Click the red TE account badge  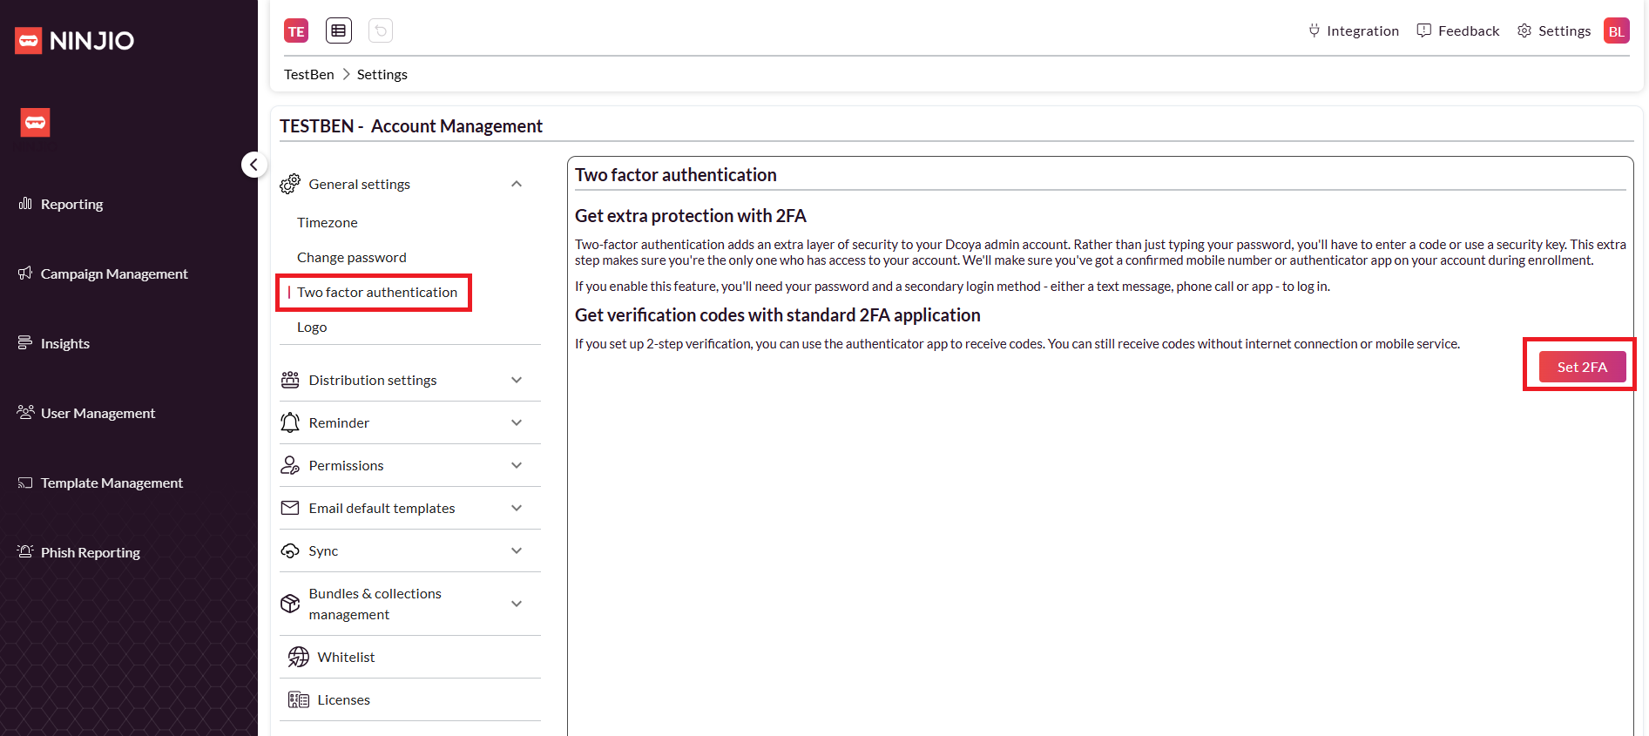296,30
